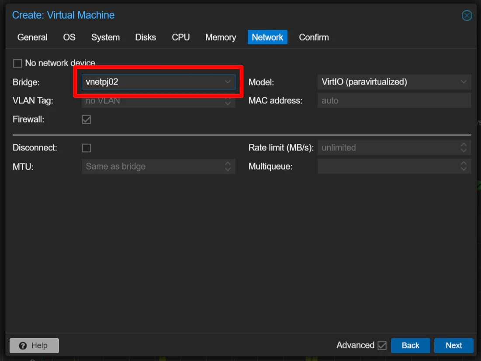Image resolution: width=481 pixels, height=361 pixels.
Task: Click the Bridge dropdown arrow
Action: pyautogui.click(x=228, y=82)
